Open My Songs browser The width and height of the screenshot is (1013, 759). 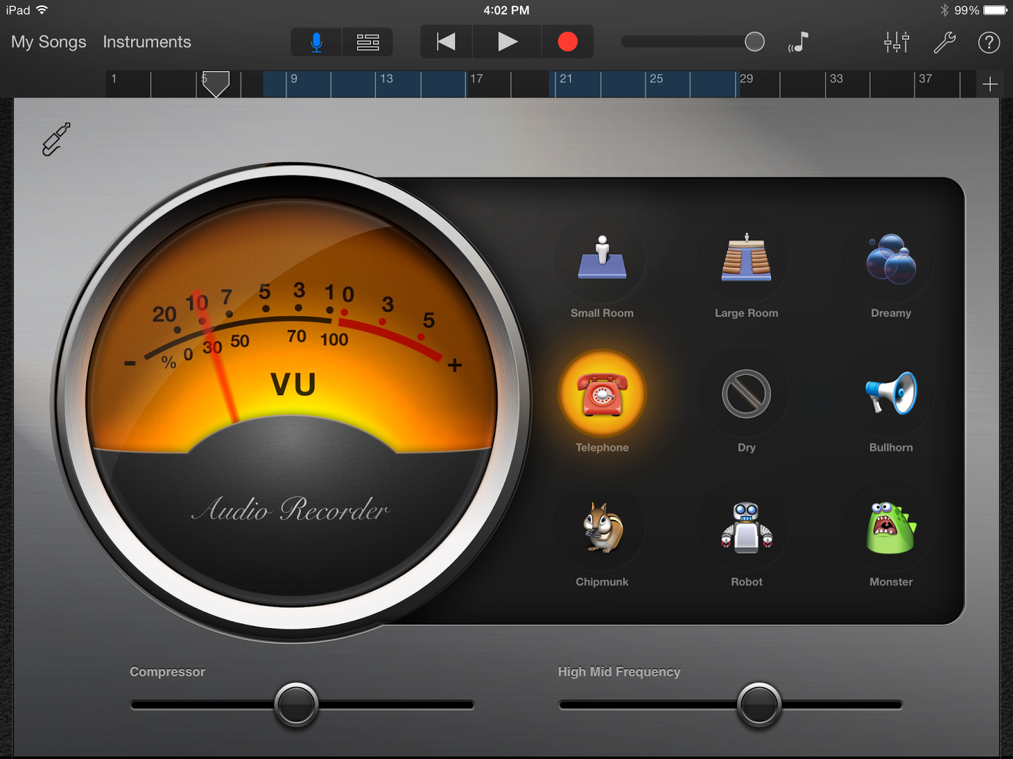49,42
